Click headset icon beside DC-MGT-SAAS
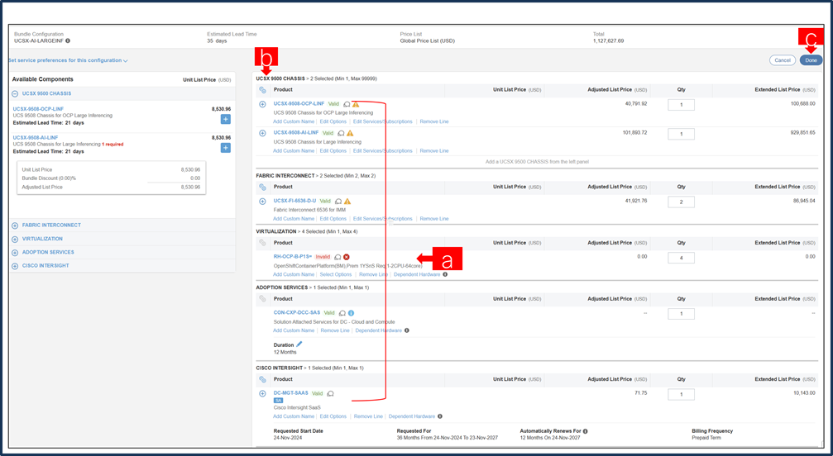Image resolution: width=833 pixels, height=456 pixels. [330, 394]
